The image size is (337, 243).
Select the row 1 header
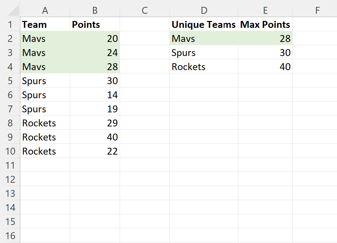tap(10, 25)
